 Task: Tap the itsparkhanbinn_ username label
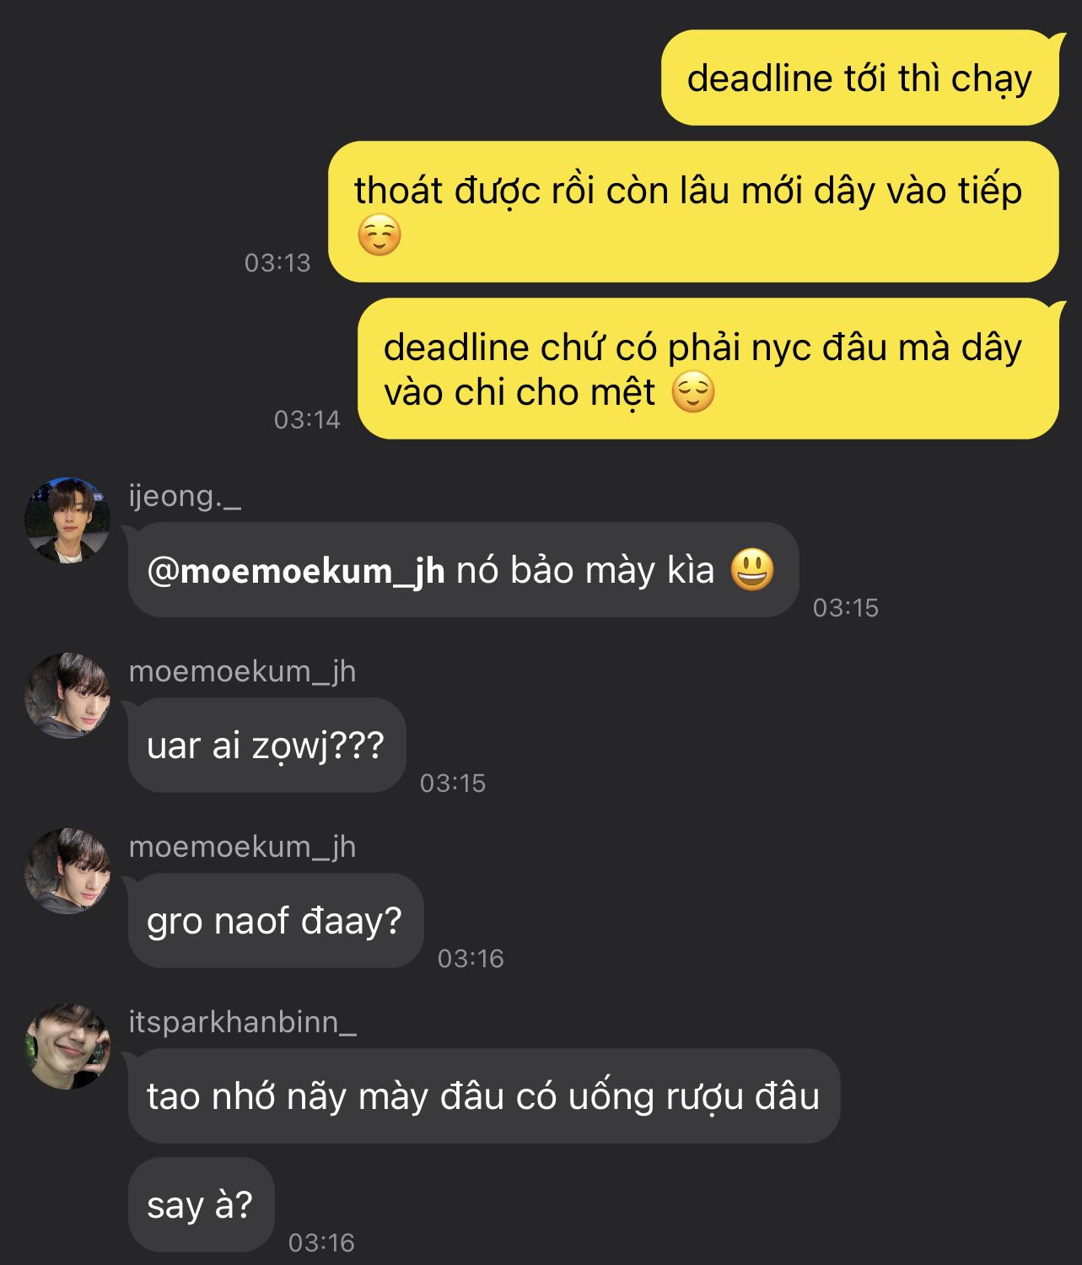pos(243,1022)
